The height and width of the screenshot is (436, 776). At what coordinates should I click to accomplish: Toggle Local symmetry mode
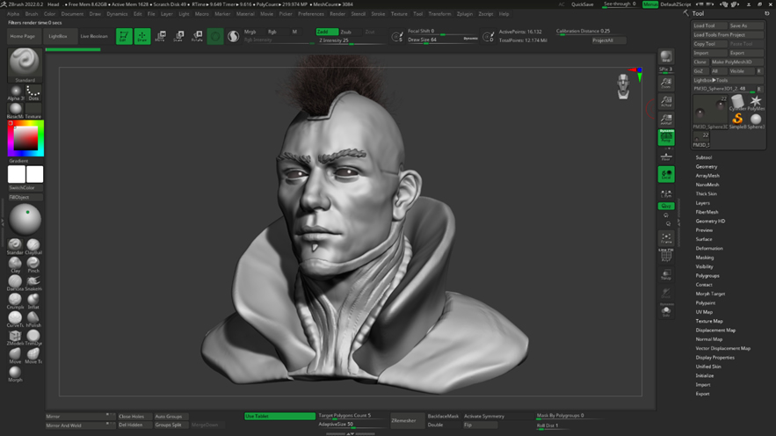point(666,174)
